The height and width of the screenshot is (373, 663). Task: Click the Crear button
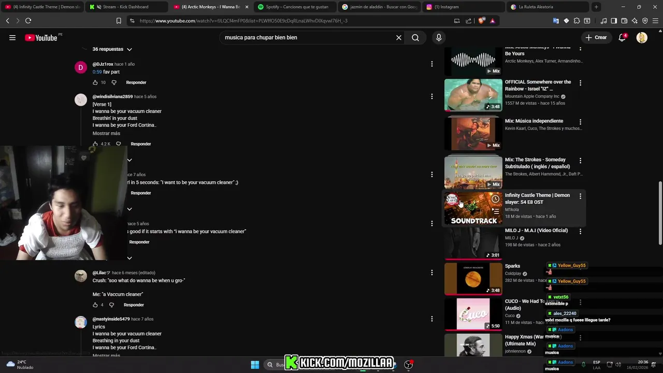point(596,37)
